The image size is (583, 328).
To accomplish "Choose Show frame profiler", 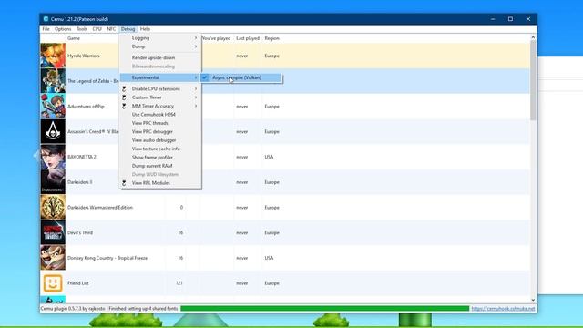I will [x=160, y=158].
